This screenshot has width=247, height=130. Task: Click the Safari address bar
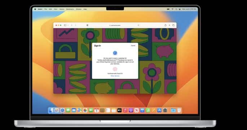pos(115,25)
